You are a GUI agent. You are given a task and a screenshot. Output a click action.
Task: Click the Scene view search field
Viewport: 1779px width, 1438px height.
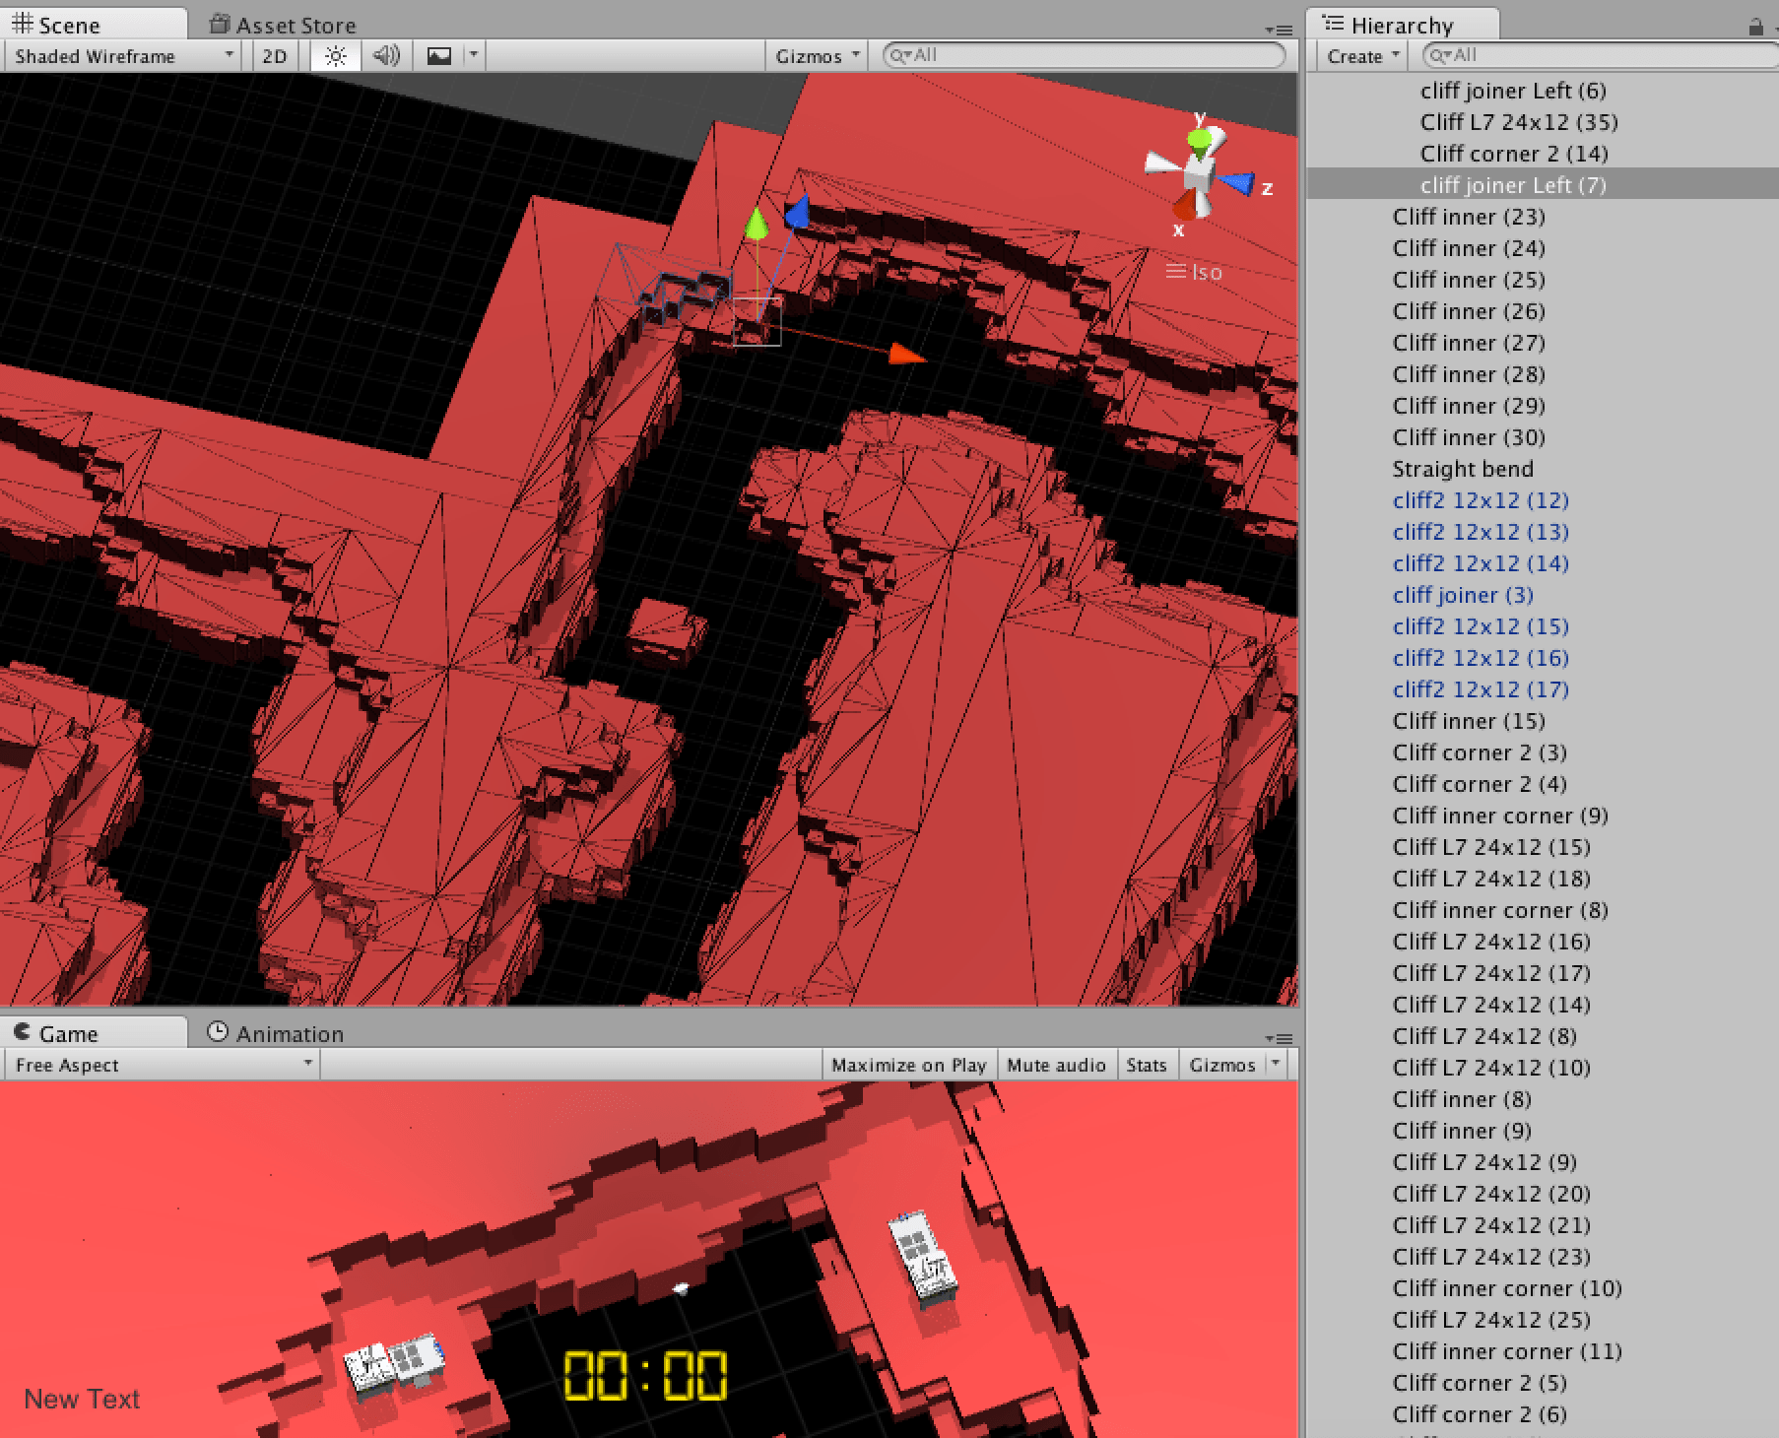point(1084,56)
